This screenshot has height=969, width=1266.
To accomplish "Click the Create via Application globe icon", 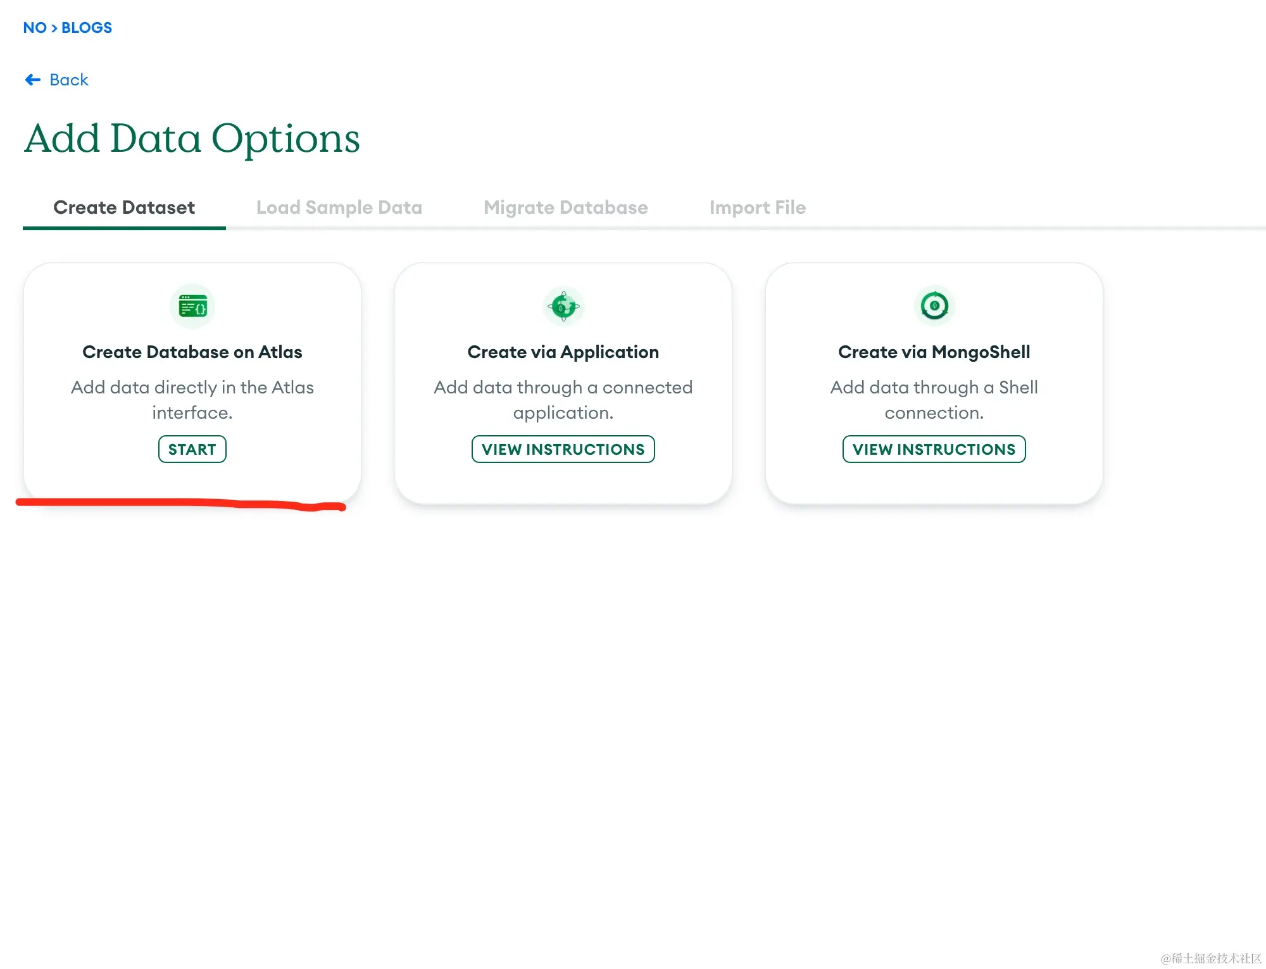I will [x=563, y=307].
